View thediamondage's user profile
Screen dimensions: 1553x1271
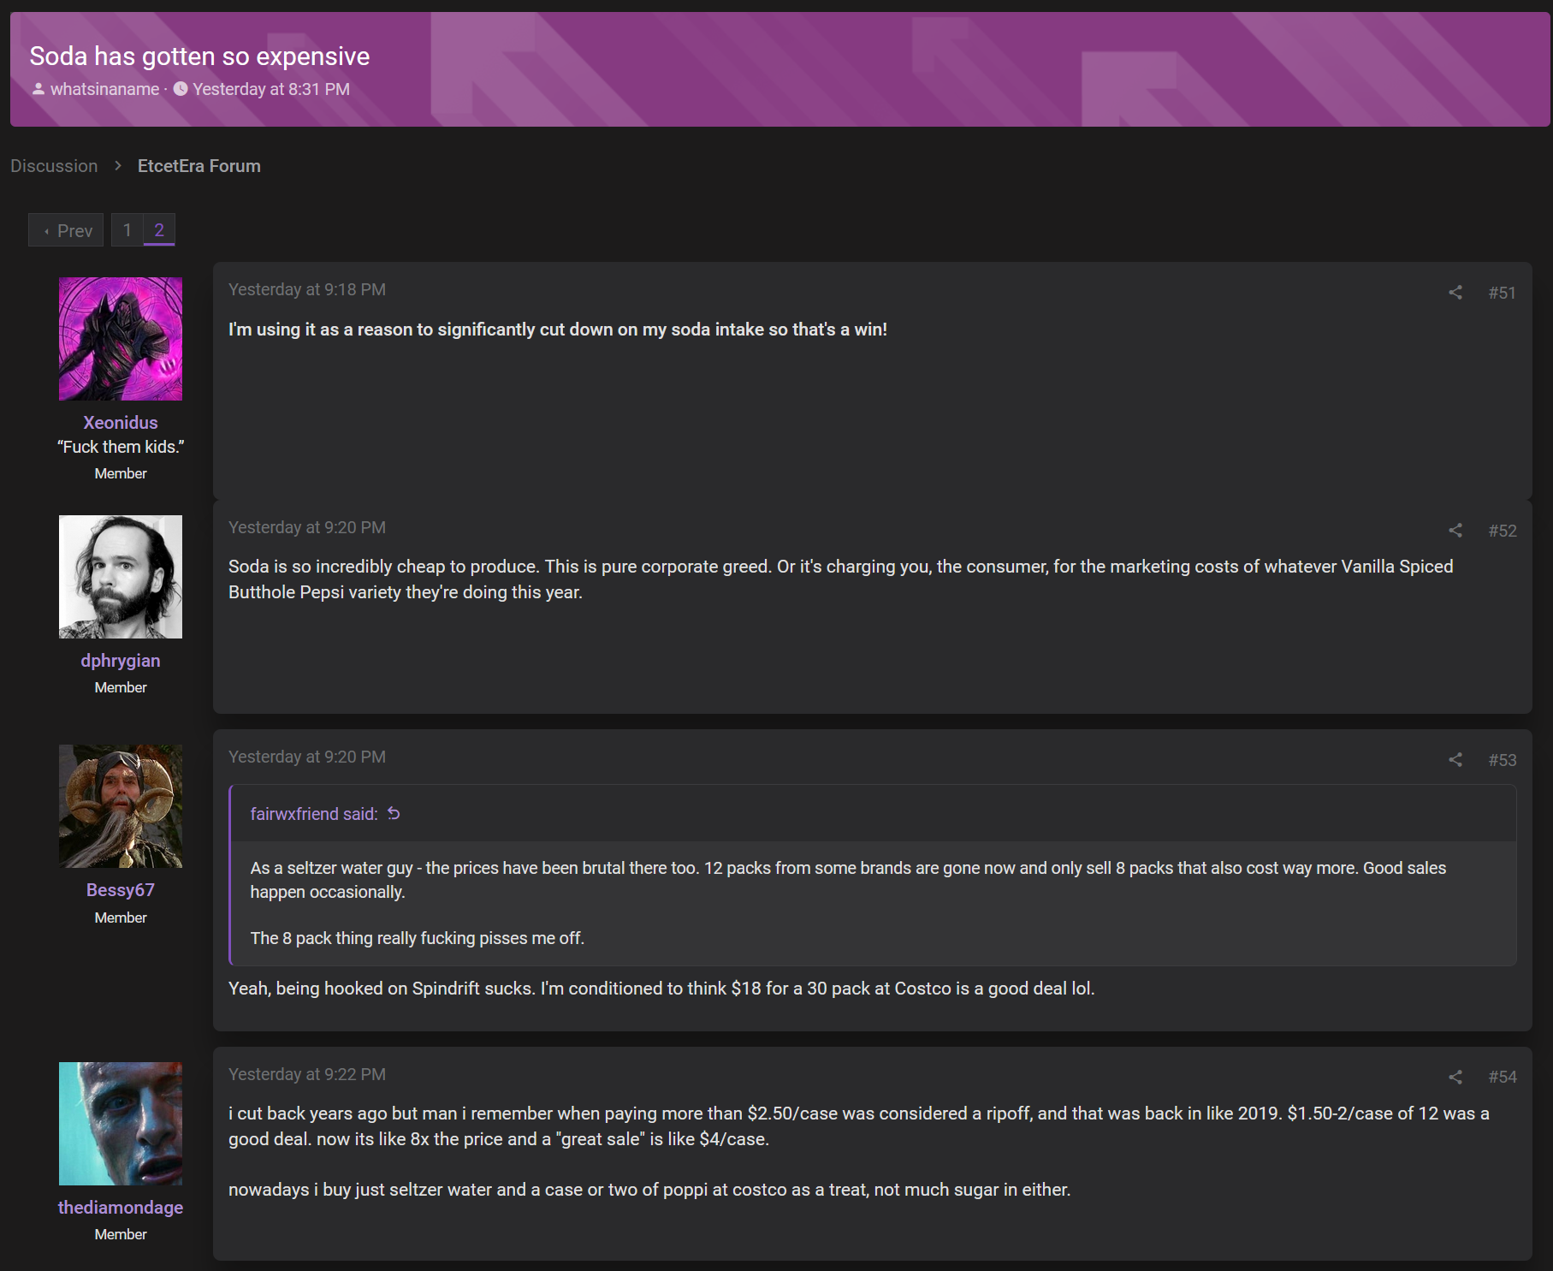coord(121,1208)
